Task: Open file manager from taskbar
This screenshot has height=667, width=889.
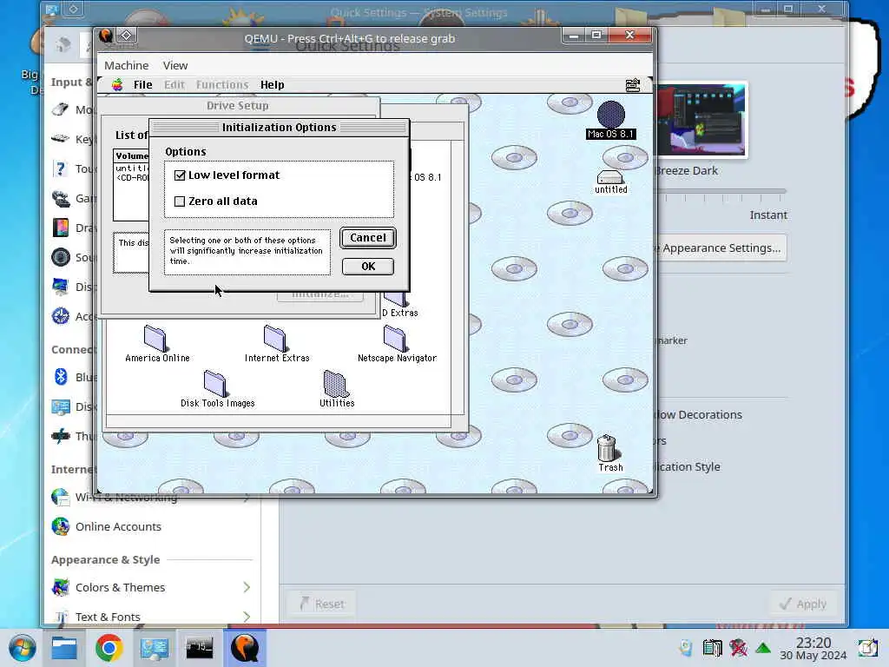Action: (x=64, y=648)
